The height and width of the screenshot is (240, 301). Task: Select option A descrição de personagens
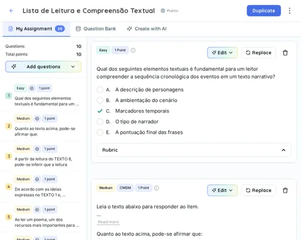tap(100, 89)
